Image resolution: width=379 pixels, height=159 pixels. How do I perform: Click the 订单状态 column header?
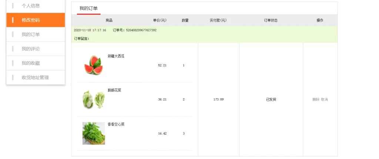[271, 20]
